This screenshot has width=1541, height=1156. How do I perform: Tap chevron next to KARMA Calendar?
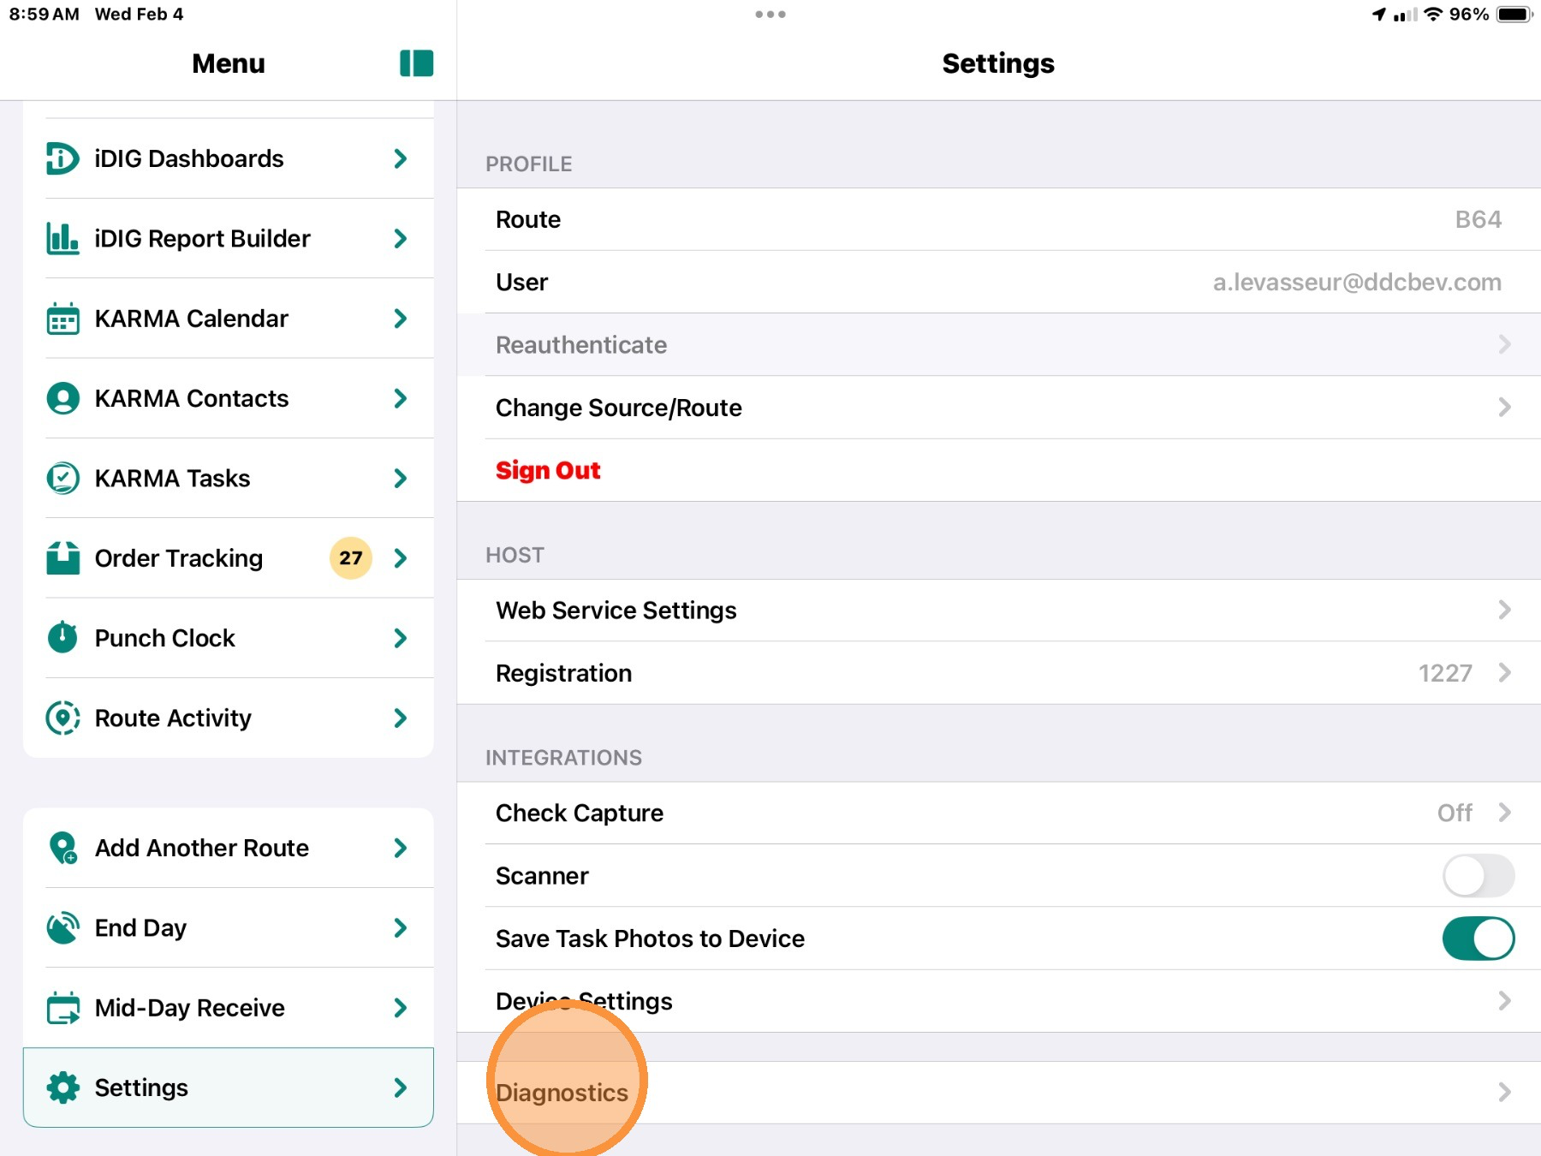[400, 319]
